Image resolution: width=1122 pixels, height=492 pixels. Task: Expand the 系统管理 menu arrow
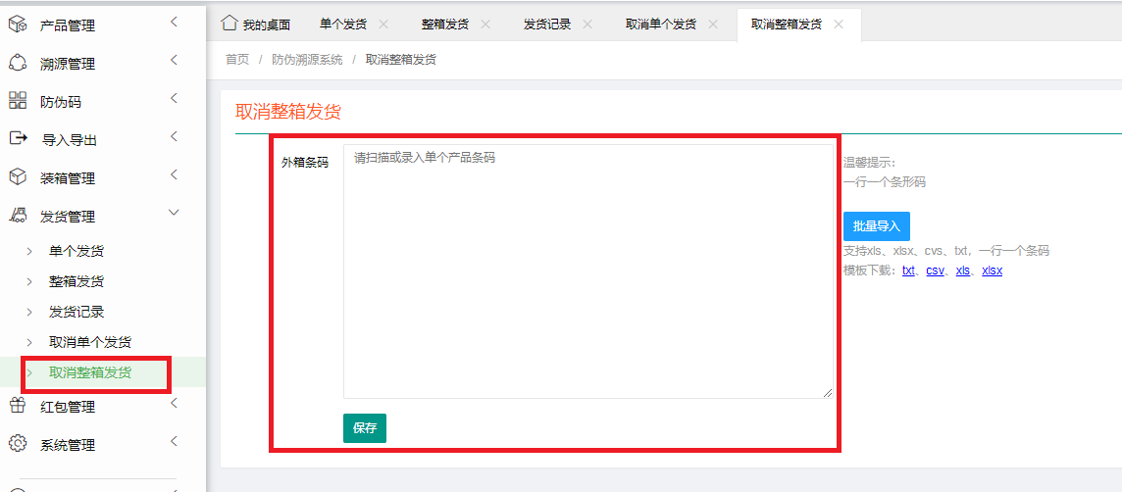point(174,441)
